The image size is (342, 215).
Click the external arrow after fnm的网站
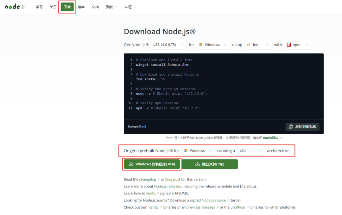[x=281, y=138]
